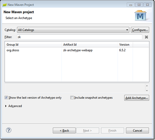This screenshot has width=155, height=140.
Task: Maximize the New Maven Project window
Action: tap(139, 5)
